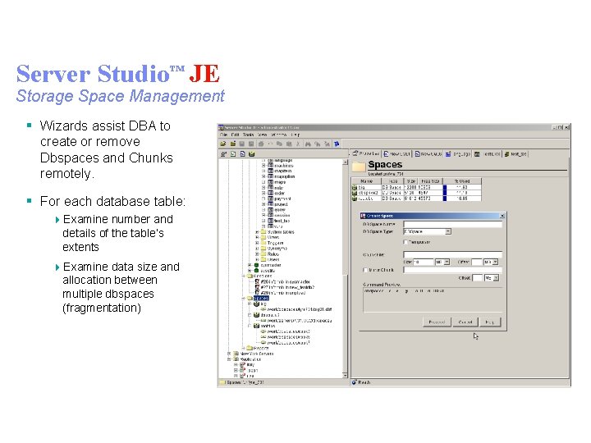Toggle the Temporary checkbox
This screenshot has height=443, width=591.
(x=405, y=242)
